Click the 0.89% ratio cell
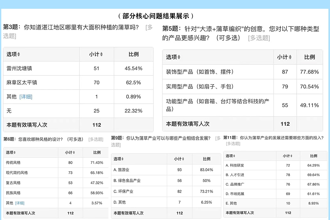Viewport: 330px width, 220px height. point(134,96)
